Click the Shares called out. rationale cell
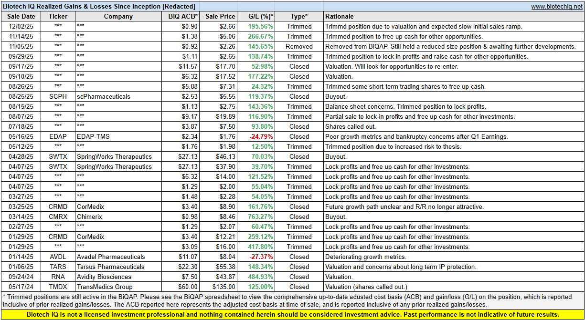Image resolution: width=585 pixels, height=320 pixels. pos(454,126)
